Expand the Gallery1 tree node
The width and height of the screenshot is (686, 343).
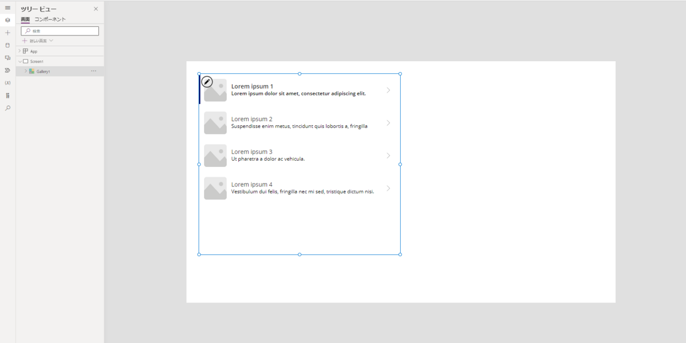click(x=25, y=71)
